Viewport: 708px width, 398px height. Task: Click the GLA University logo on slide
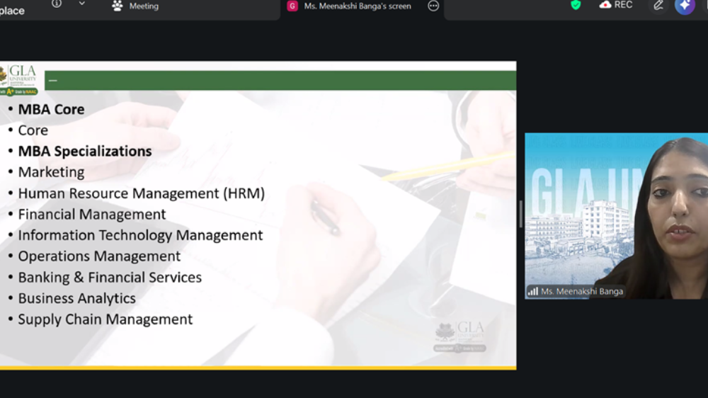point(18,79)
